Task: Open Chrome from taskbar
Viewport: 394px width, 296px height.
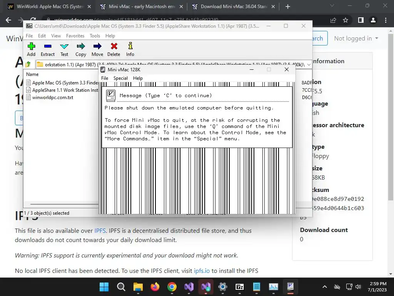Action: pos(172,287)
